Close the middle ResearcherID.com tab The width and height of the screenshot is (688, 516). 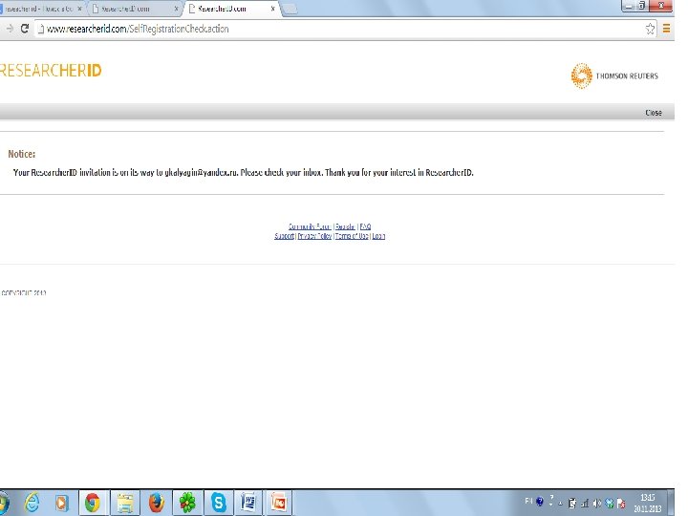click(177, 9)
